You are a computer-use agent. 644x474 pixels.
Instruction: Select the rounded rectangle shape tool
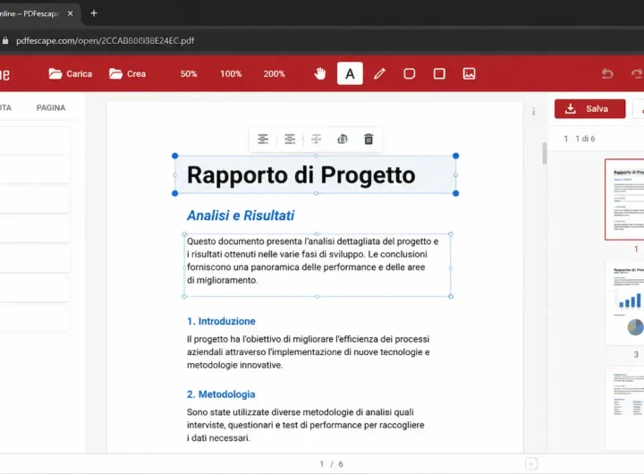(410, 74)
